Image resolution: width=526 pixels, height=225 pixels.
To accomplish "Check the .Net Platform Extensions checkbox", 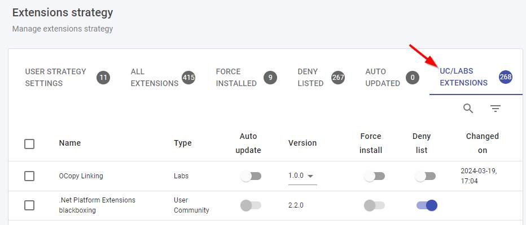I will tap(29, 205).
